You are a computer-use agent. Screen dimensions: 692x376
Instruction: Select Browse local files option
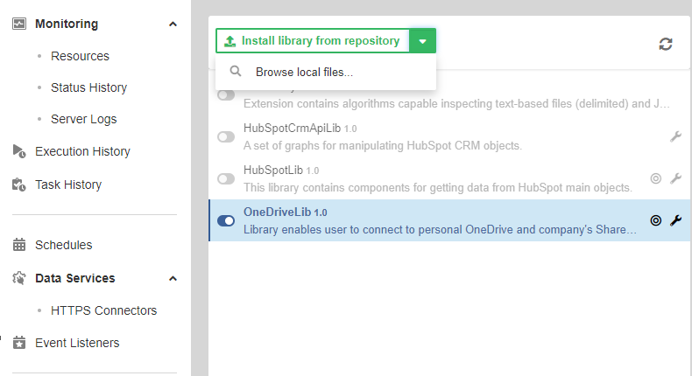pos(303,73)
